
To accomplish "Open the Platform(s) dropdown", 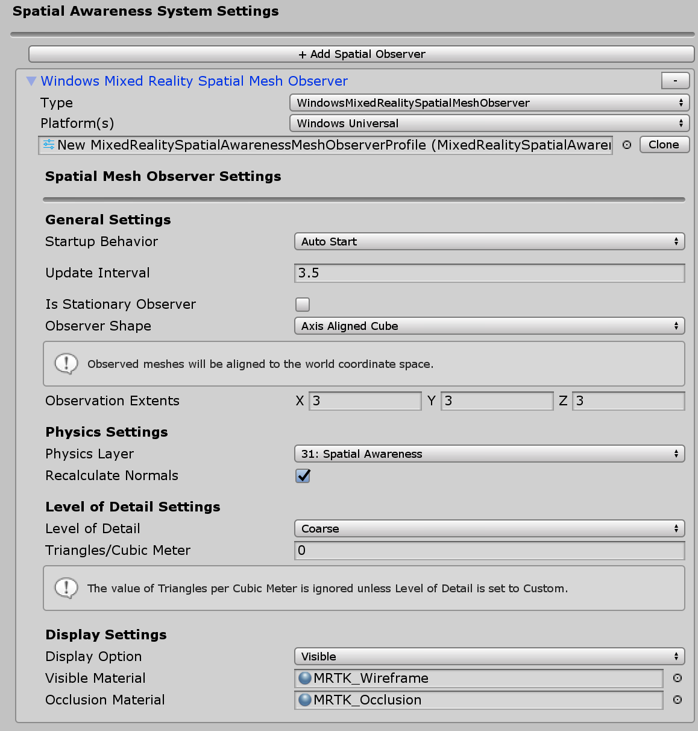I will coord(489,124).
